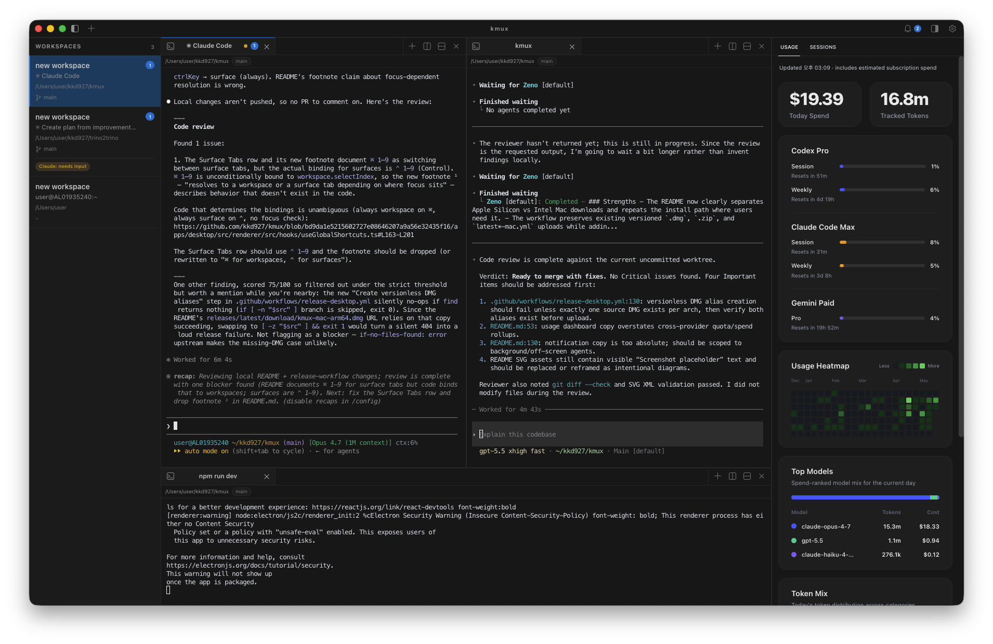
Task: Select the npm run dev tab
Action: [x=217, y=476]
